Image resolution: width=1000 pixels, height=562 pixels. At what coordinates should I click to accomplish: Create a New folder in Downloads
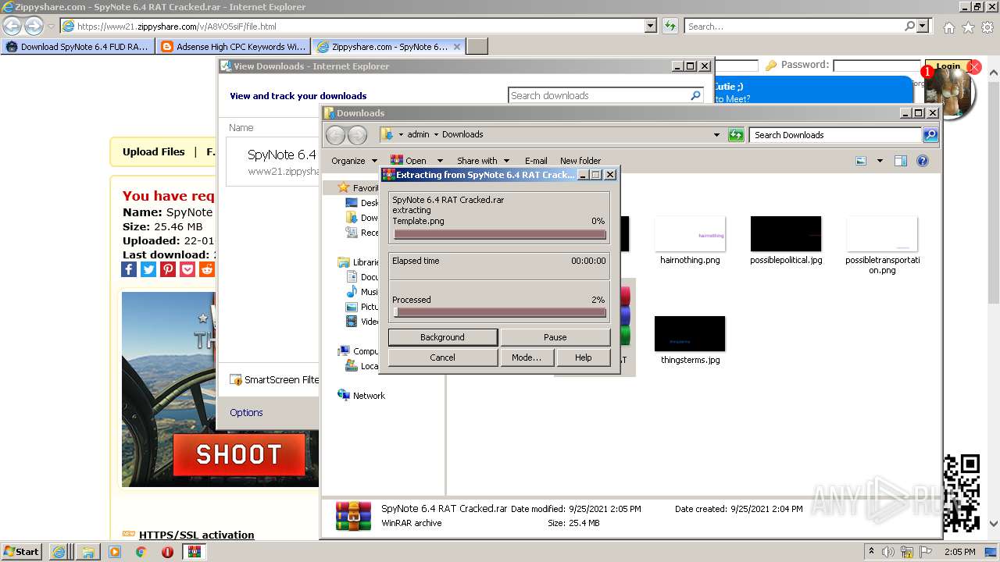580,161
